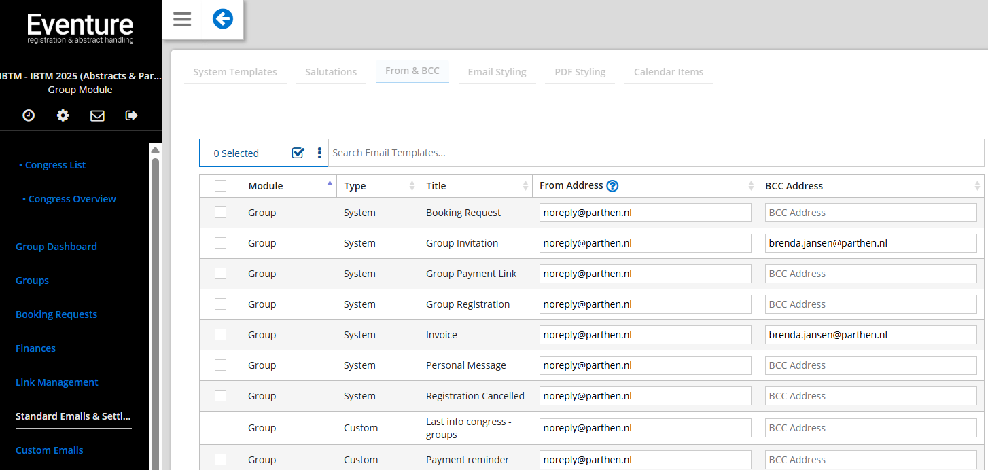Sort by the Title column
Viewport: 988px width, 470px height.
tap(476, 185)
